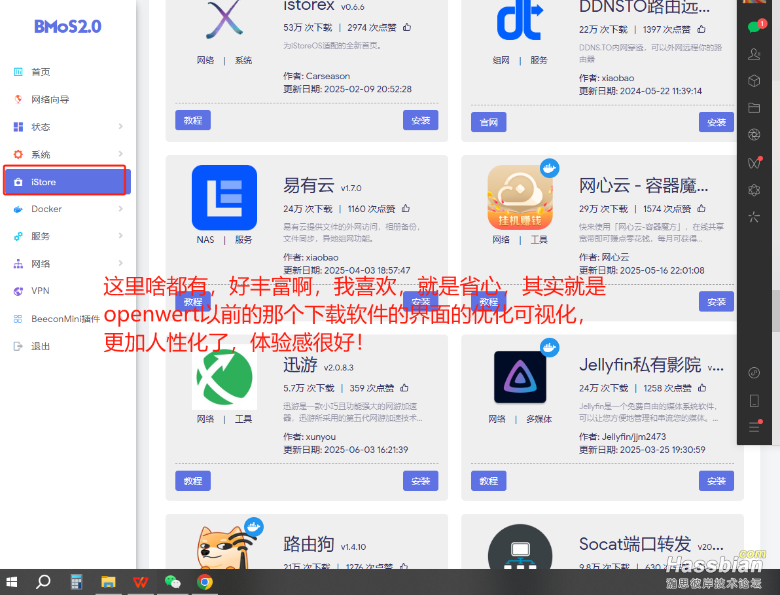Switch to WPS Office on taskbar

click(141, 582)
